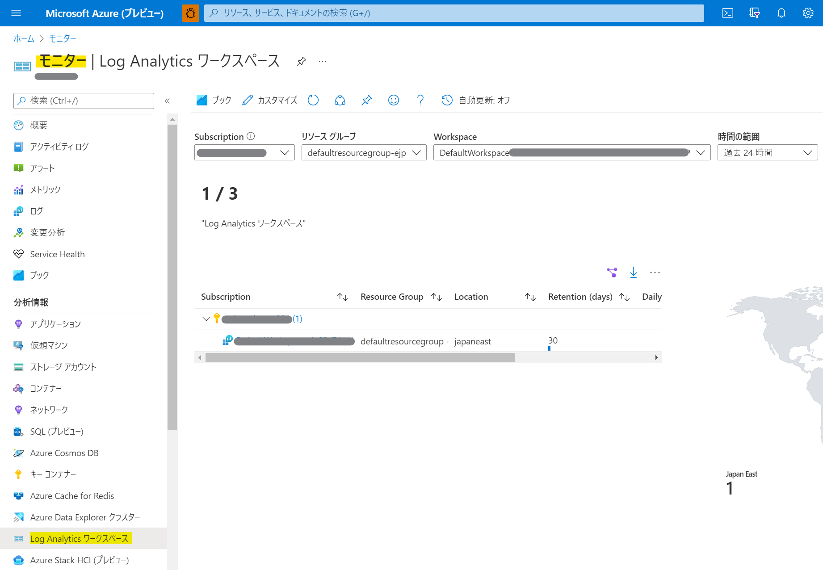823x570 pixels.
Task: Select Service Health in the sidebar
Action: click(x=57, y=254)
